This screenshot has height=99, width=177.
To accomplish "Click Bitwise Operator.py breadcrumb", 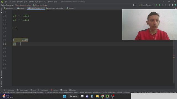I will click(x=40, y=5).
